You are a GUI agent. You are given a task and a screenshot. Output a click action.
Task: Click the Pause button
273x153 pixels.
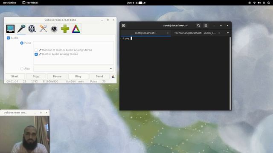tap(57, 76)
